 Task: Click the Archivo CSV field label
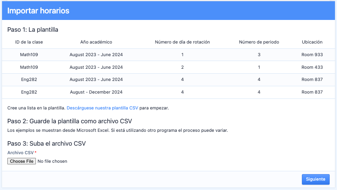click(x=20, y=153)
